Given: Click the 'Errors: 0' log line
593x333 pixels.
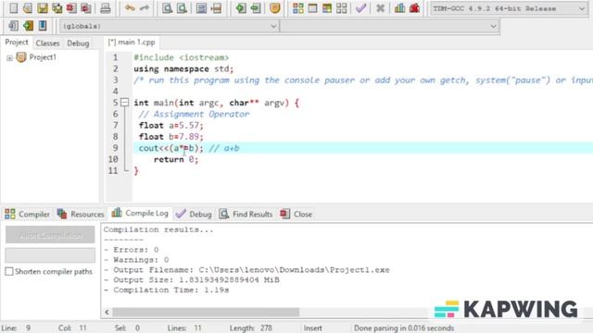Looking at the screenshot, I should [132, 250].
